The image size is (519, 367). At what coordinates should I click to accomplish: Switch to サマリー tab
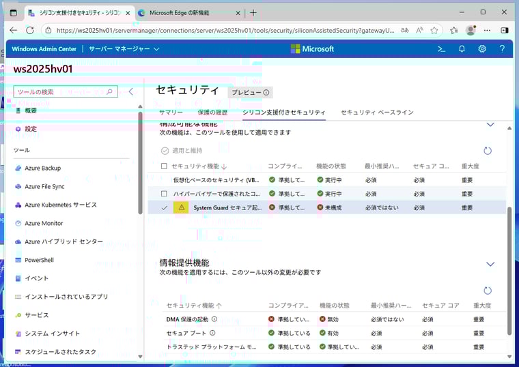coord(171,113)
